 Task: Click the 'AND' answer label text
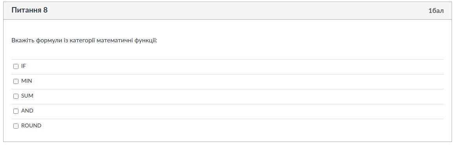[x=27, y=111]
